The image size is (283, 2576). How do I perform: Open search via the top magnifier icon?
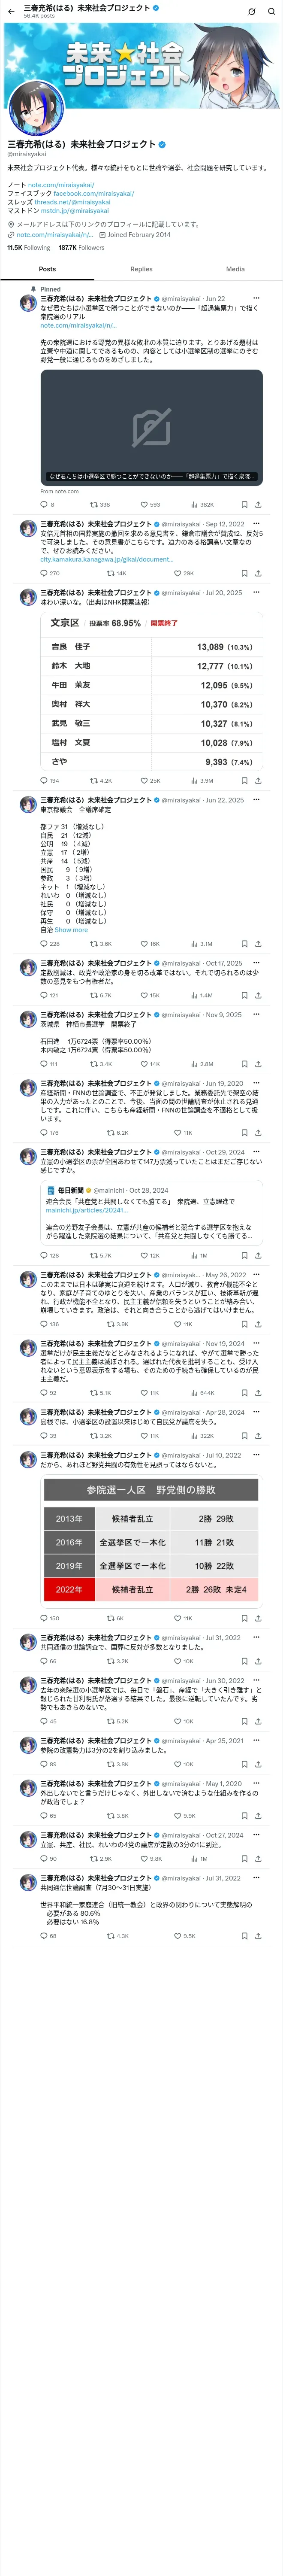(271, 11)
